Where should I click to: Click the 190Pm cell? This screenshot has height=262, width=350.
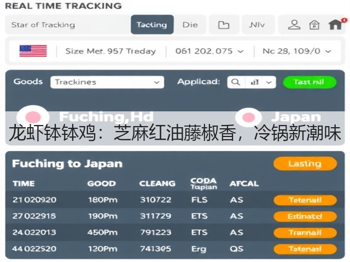point(103,216)
